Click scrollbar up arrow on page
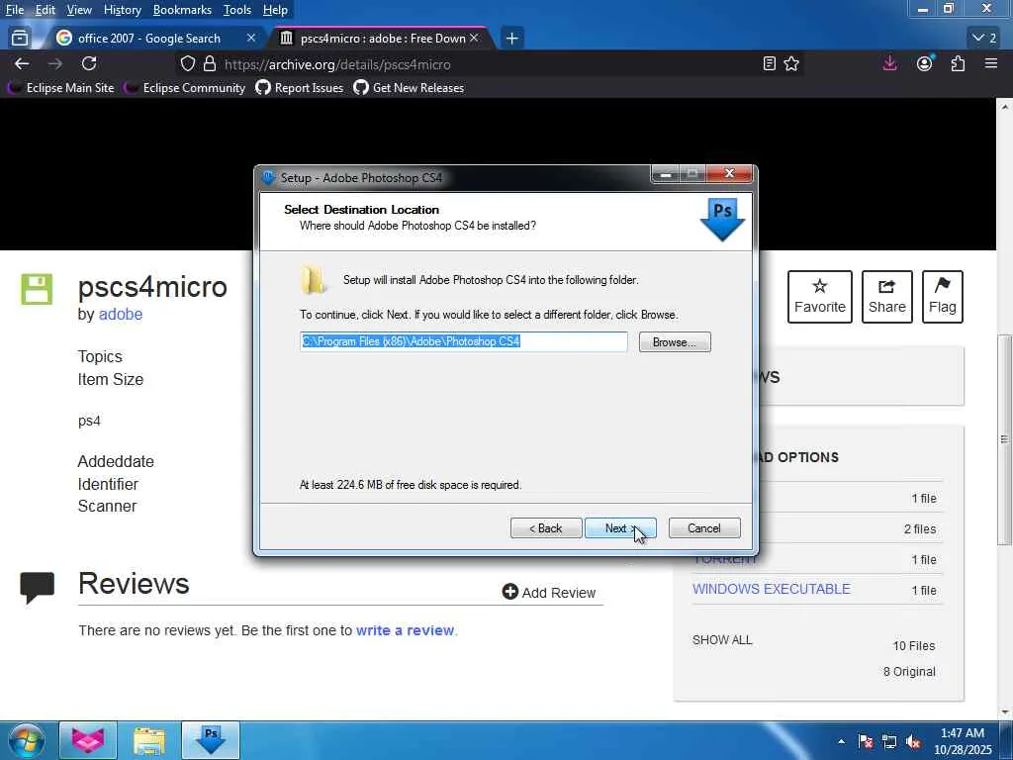This screenshot has width=1013, height=760. coord(1004,107)
